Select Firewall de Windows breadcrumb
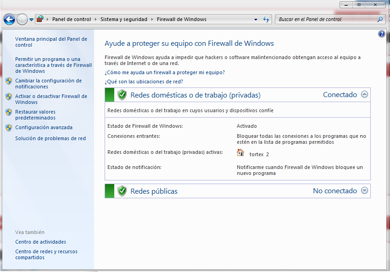Image resolution: width=390 pixels, height=272 pixels. click(182, 19)
